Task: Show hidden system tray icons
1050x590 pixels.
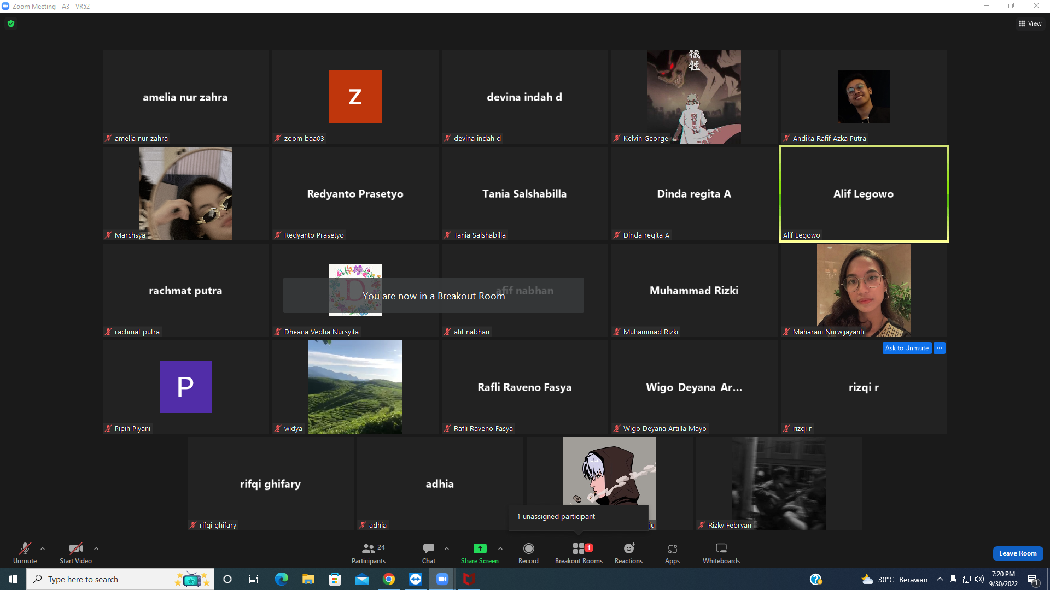Action: (940, 579)
